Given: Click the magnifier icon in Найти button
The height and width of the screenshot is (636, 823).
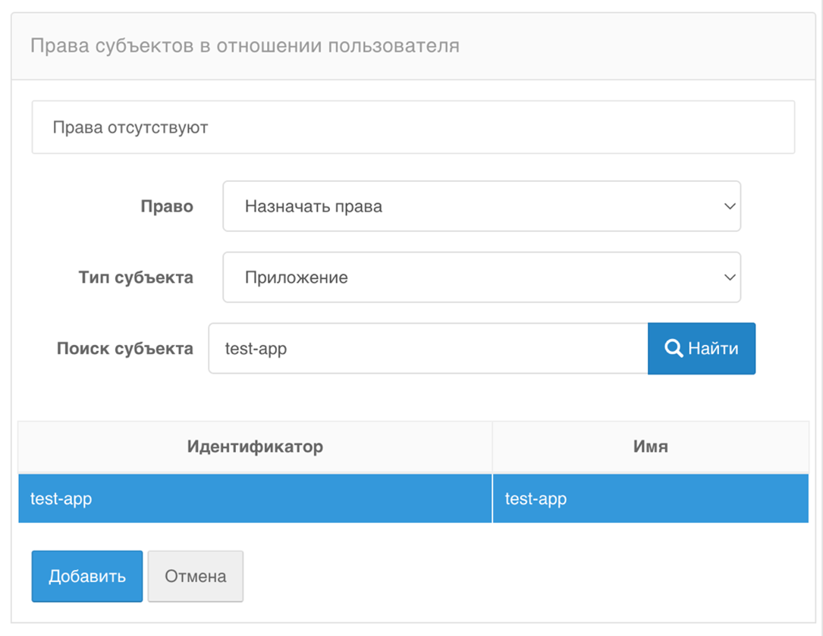Looking at the screenshot, I should click(674, 348).
